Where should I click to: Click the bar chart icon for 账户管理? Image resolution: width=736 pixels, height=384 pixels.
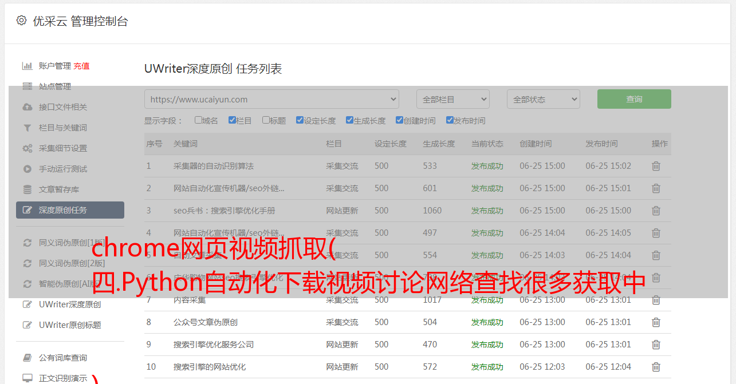27,66
